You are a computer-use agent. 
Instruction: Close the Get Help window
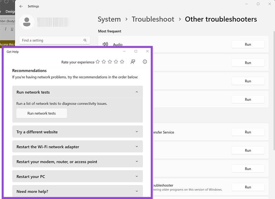tap(147, 51)
